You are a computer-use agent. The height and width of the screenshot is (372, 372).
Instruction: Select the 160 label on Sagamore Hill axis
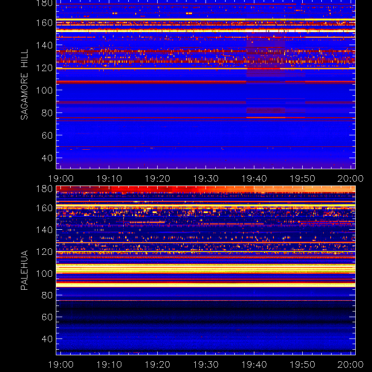coord(44,23)
